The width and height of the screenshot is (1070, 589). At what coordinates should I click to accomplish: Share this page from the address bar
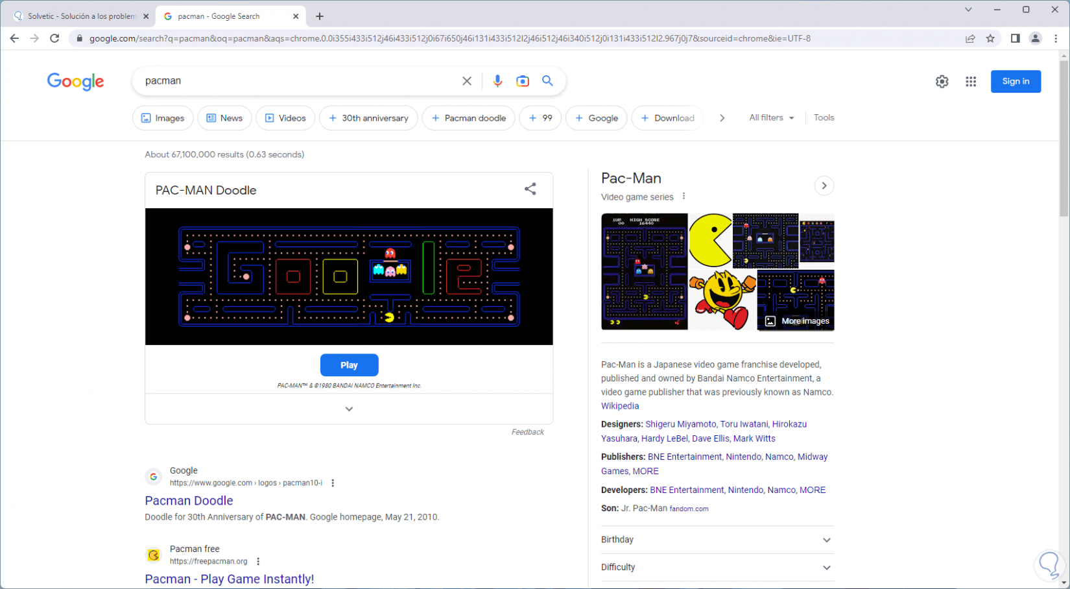coord(970,38)
